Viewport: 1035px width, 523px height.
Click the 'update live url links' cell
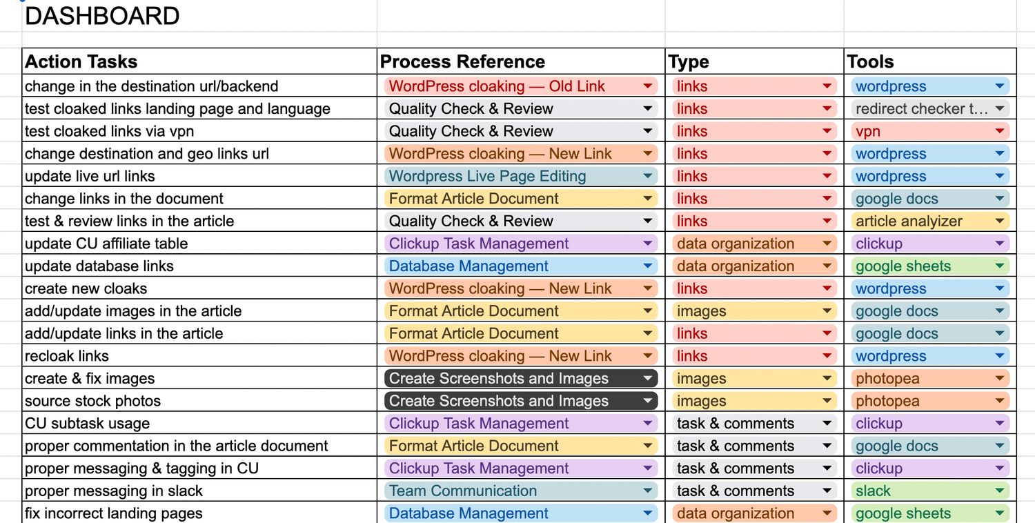pyautogui.click(x=199, y=176)
